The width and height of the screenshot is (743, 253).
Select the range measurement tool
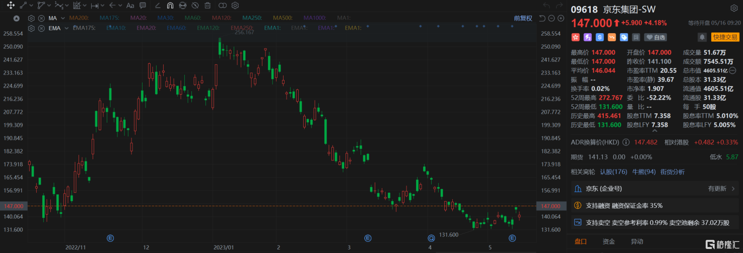(x=95, y=6)
